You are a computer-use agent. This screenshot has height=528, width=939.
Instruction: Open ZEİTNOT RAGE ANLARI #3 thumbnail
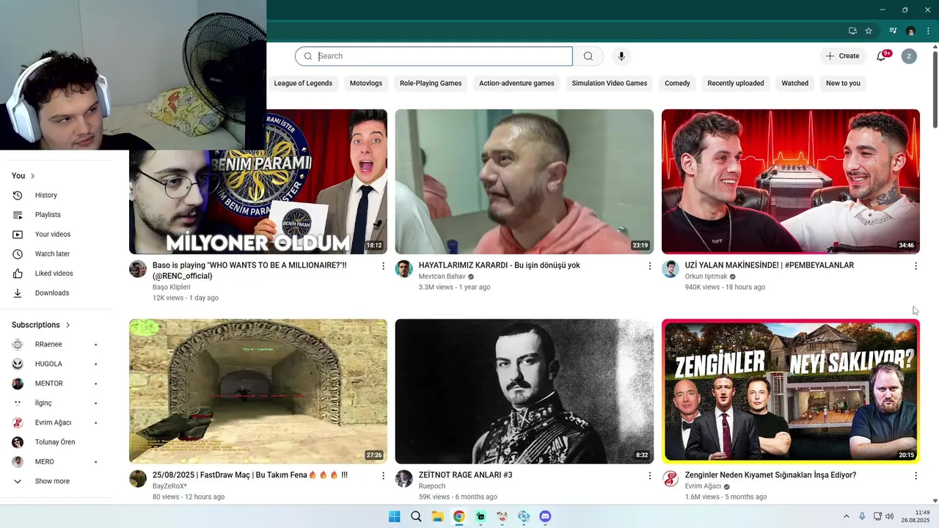point(525,392)
